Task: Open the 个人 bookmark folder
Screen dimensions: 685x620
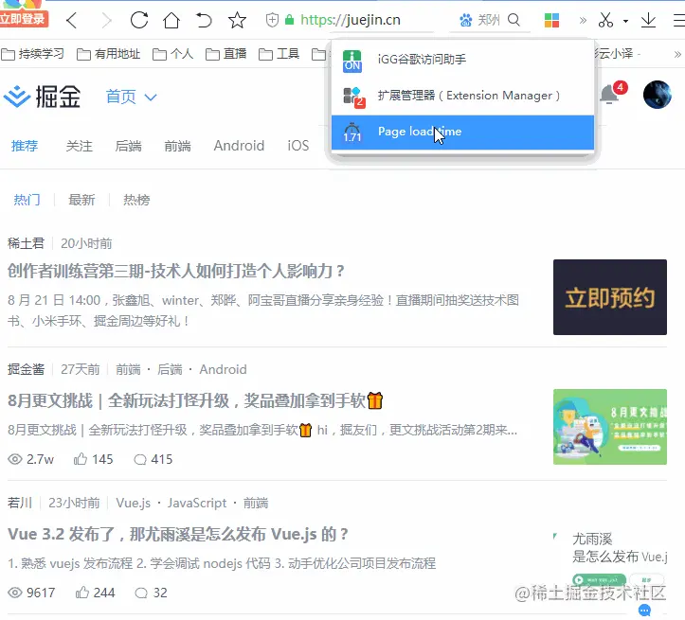Action: [x=172, y=54]
